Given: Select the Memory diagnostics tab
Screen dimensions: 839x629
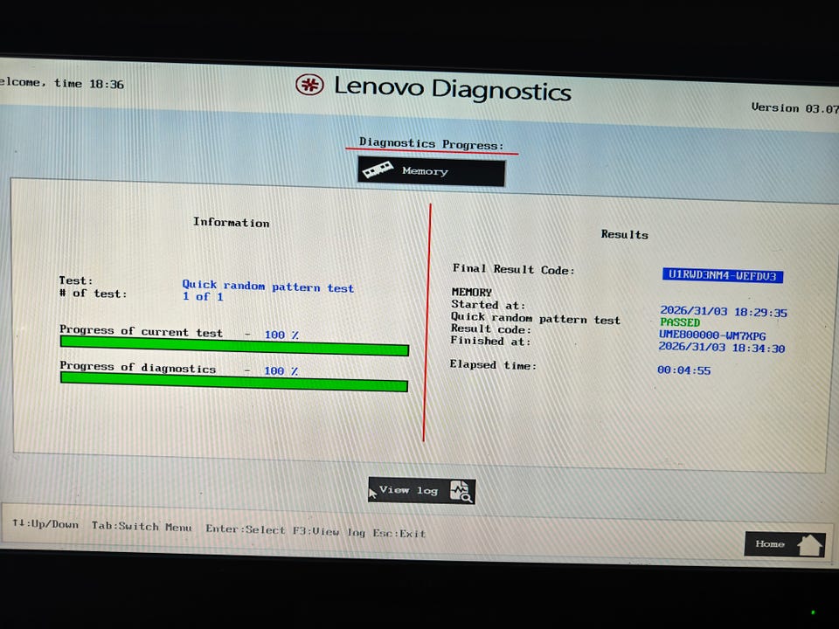Looking at the screenshot, I should point(431,171).
